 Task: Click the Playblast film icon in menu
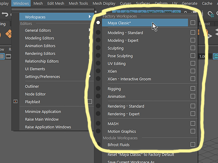(15, 102)
